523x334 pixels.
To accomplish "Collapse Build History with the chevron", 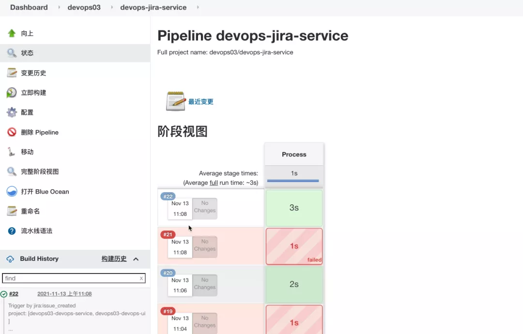I will click(x=136, y=259).
